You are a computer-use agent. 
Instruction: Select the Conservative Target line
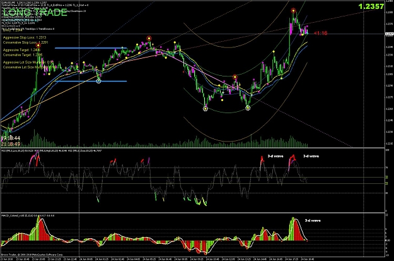[x=23, y=55]
